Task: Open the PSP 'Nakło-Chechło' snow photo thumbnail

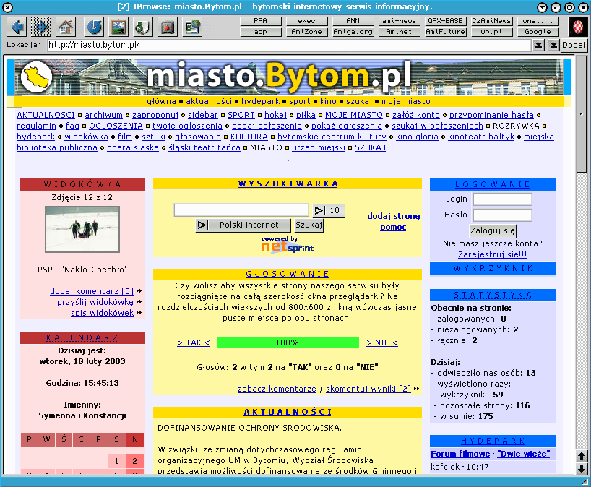Action: 82,229
